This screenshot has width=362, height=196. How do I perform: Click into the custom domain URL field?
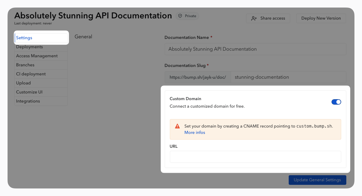click(255, 157)
